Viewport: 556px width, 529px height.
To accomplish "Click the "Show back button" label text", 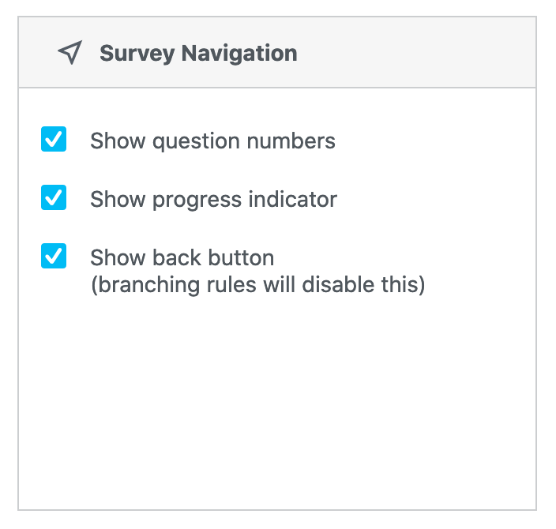I will pos(182,257).
